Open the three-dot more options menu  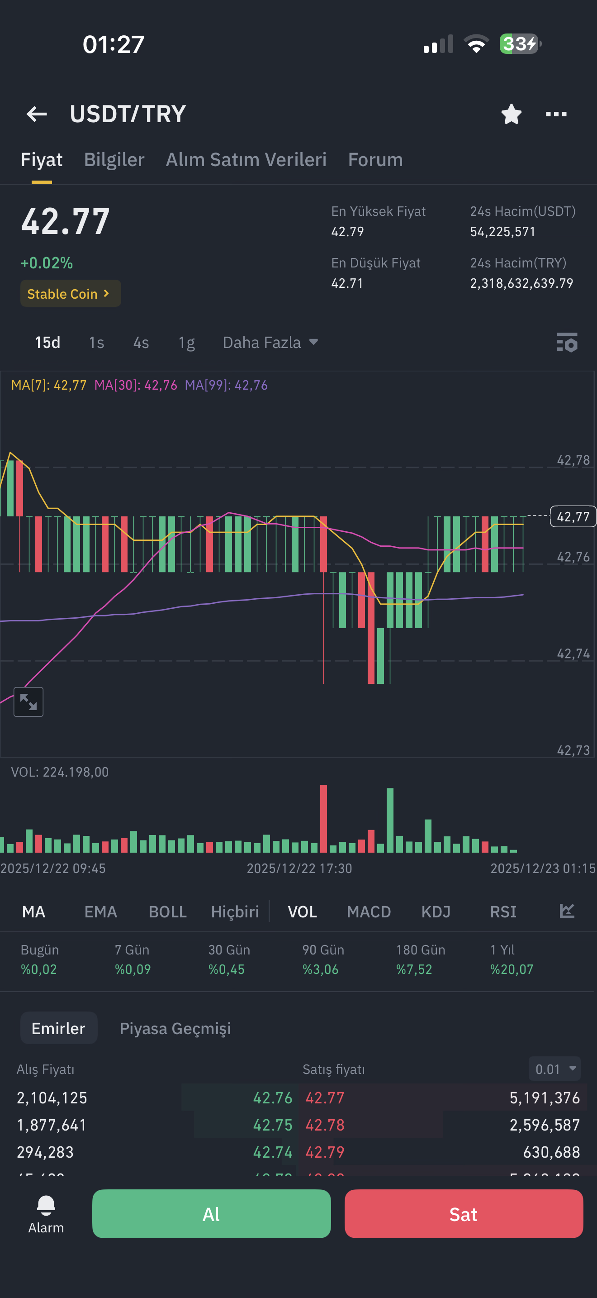556,115
